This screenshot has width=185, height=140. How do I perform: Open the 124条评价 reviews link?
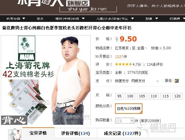click(x=155, y=64)
